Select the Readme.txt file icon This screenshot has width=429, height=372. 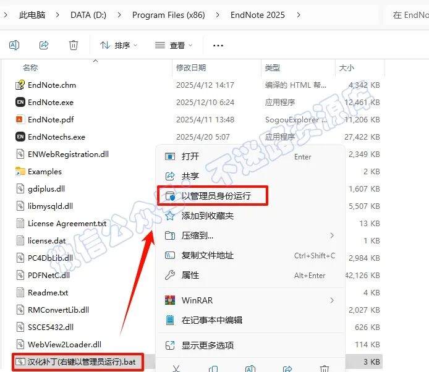pyautogui.click(x=20, y=292)
